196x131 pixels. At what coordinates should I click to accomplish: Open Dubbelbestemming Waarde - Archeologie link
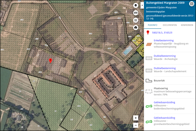[165, 56]
